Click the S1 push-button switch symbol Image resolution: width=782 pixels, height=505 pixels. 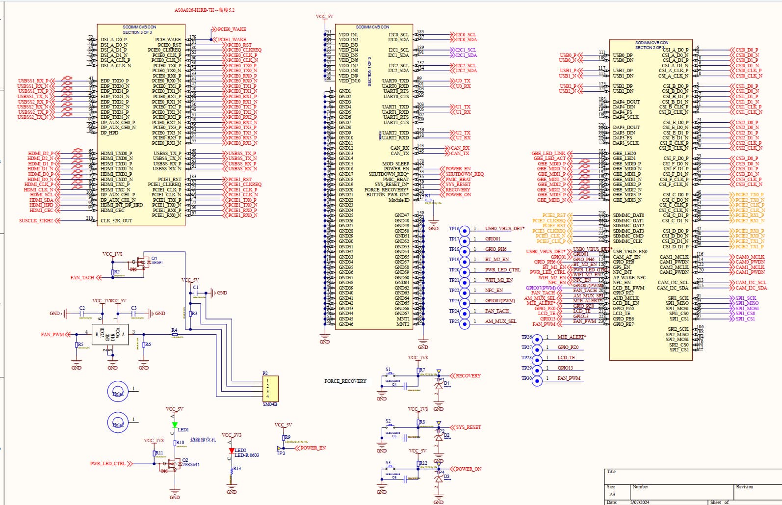391,375
